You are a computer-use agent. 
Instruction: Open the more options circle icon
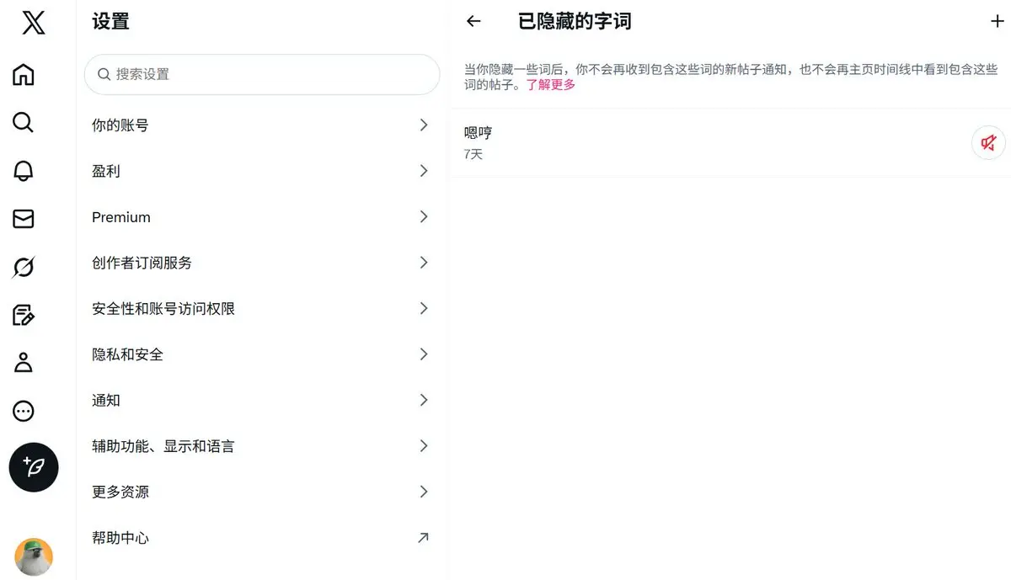click(x=24, y=411)
